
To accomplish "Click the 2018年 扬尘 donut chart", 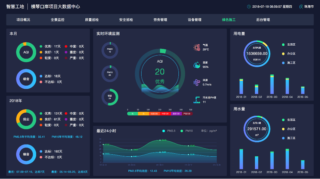I will point(26,119).
